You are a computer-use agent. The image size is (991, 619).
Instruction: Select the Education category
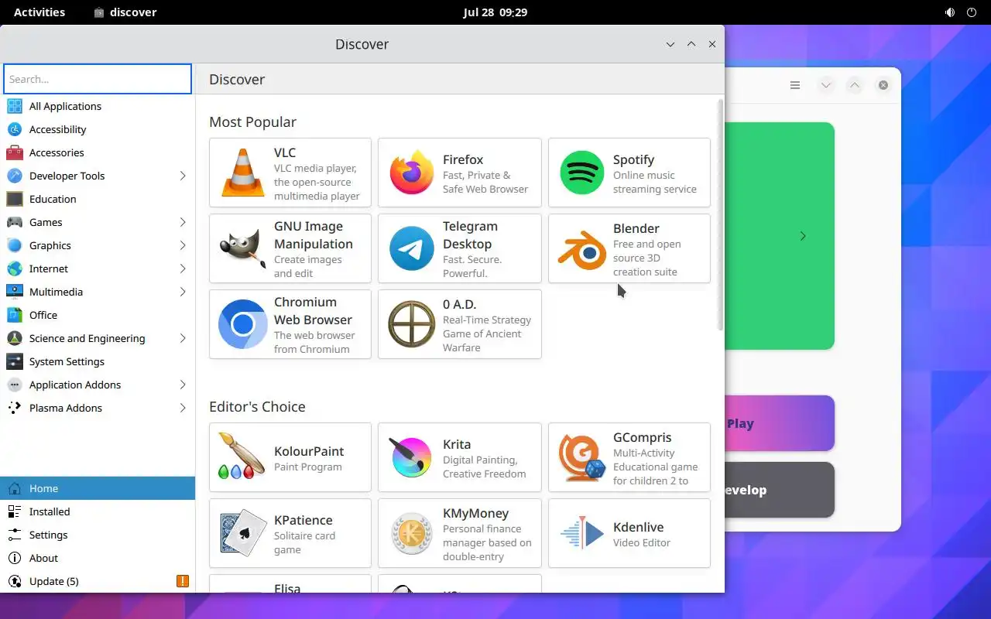[x=98, y=199]
